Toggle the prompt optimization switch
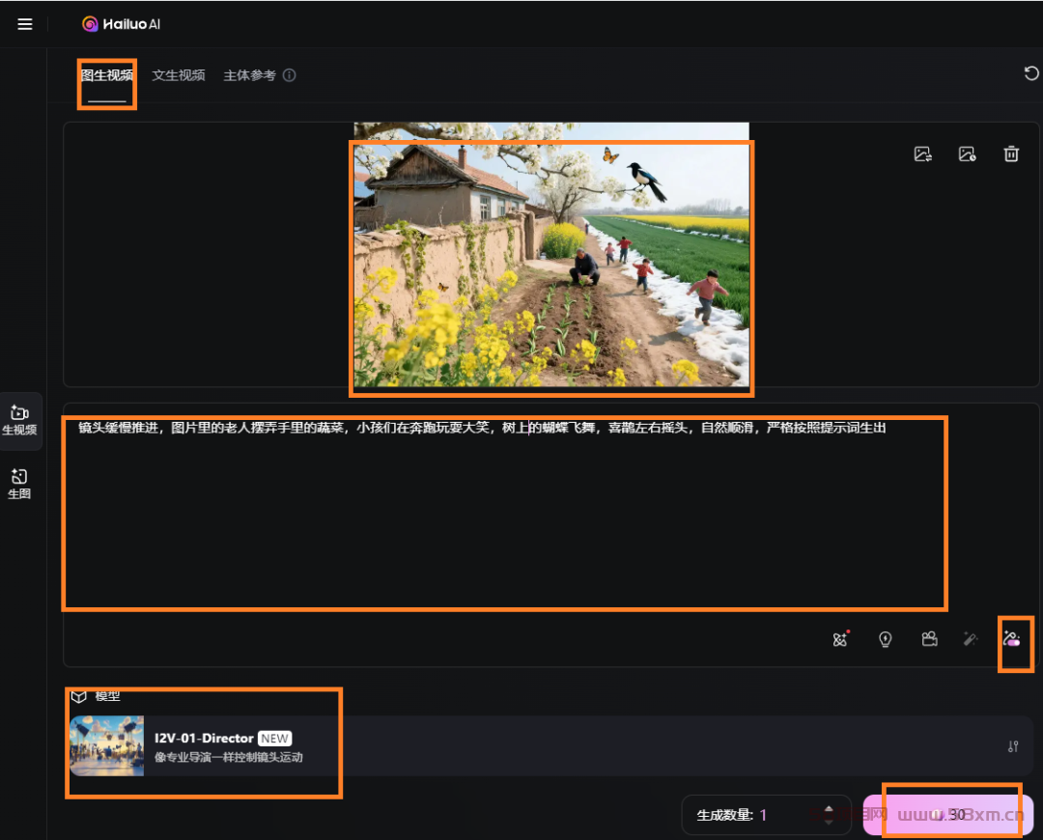 1012,639
